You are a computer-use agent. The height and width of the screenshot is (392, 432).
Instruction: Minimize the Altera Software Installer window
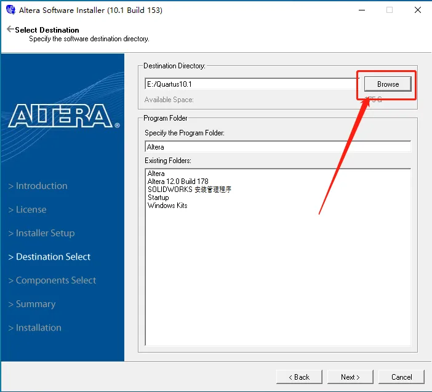362,10
